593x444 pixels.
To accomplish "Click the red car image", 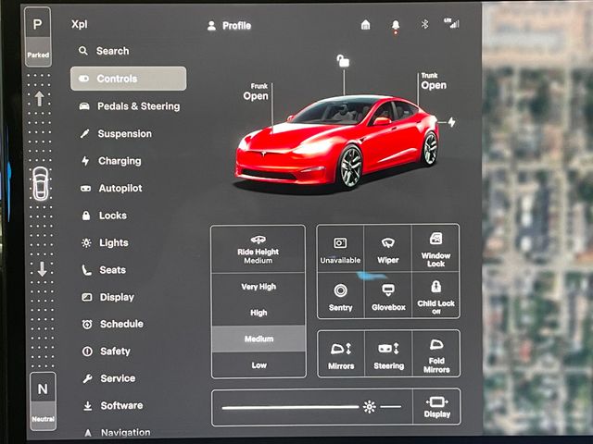I will [336, 142].
